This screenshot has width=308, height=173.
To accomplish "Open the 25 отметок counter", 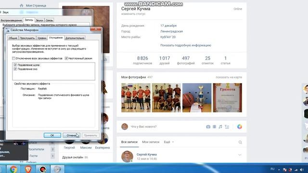I will click(x=207, y=61).
